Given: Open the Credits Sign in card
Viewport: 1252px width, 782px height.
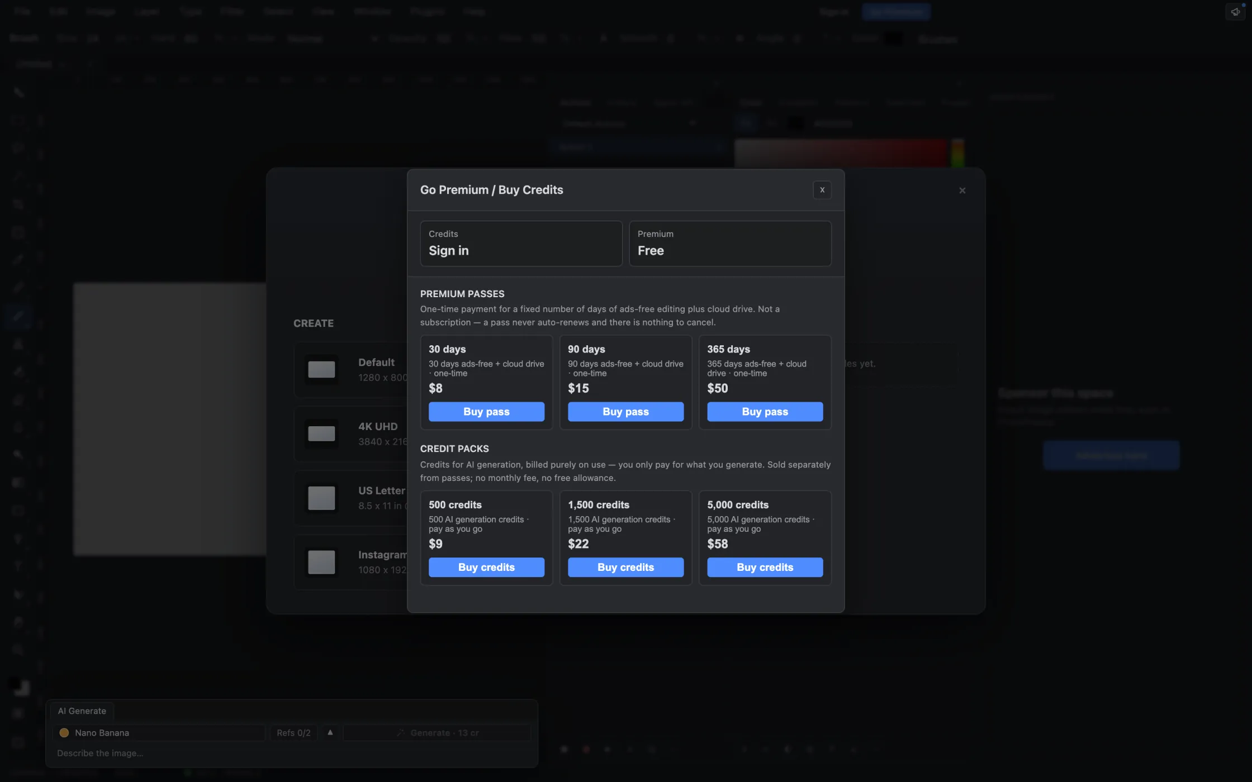Looking at the screenshot, I should click(x=521, y=244).
